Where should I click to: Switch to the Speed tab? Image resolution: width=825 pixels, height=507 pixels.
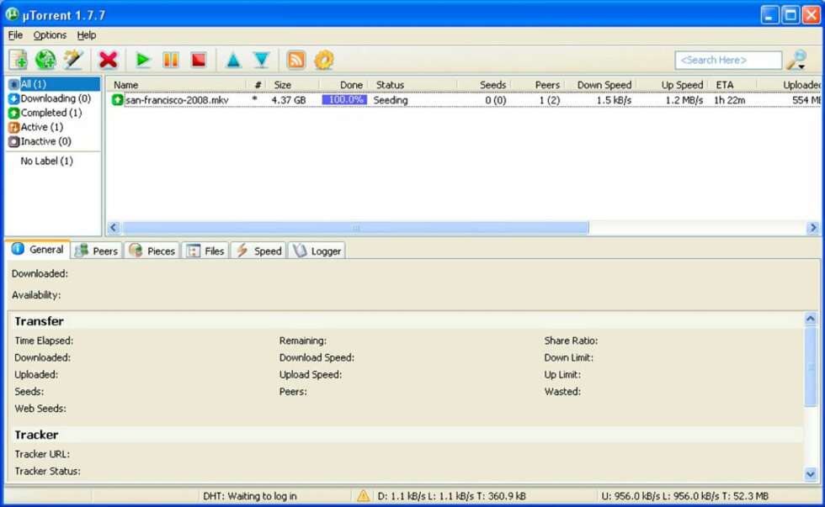click(259, 251)
